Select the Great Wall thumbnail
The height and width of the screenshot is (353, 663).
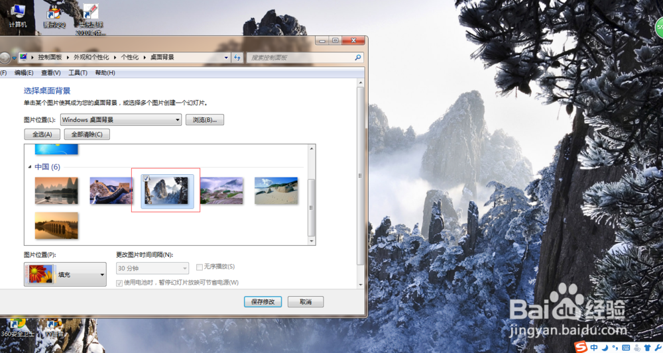point(111,191)
